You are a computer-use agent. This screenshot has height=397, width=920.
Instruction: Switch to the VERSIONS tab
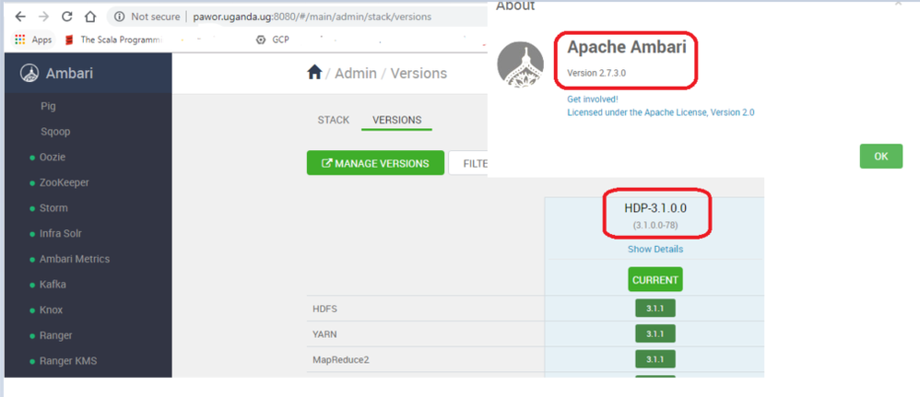(x=396, y=120)
